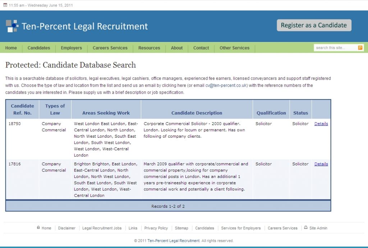Open the Resources navigation menu
368x248 pixels.
[149, 48]
